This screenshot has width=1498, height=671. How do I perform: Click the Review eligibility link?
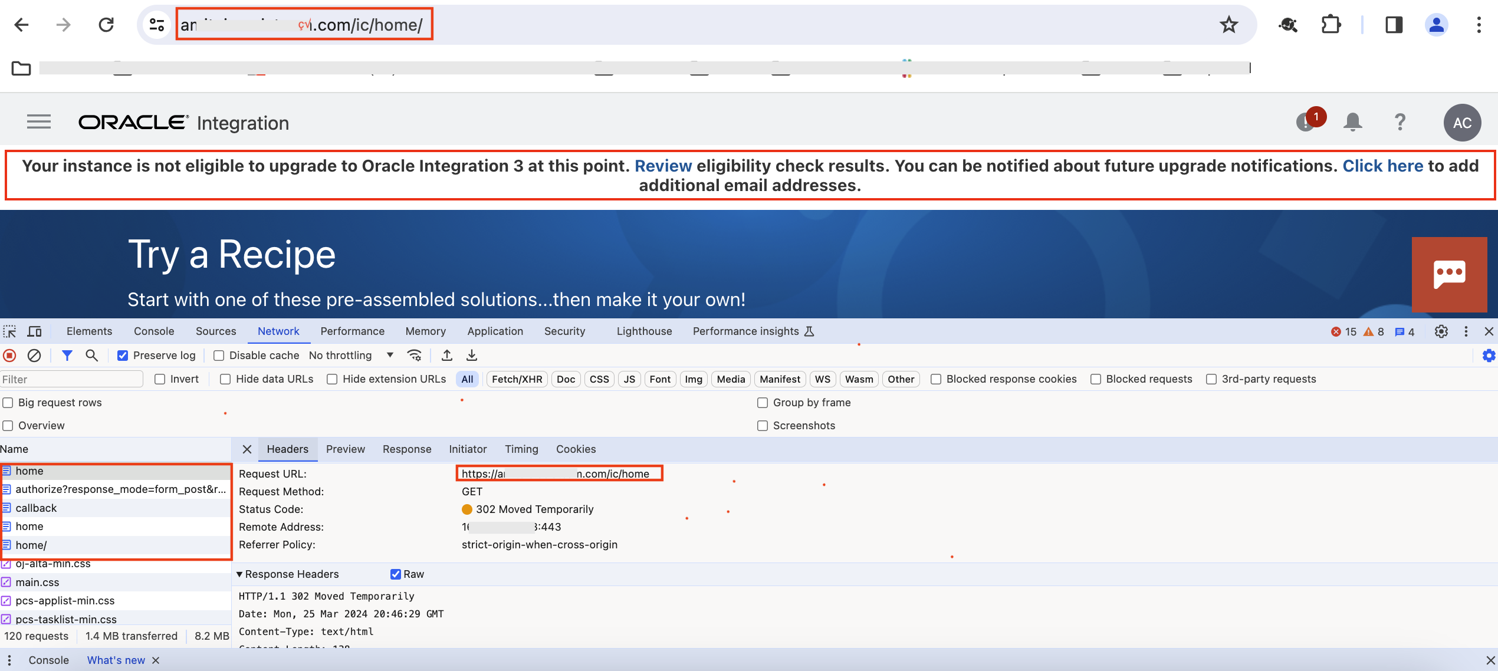[663, 166]
